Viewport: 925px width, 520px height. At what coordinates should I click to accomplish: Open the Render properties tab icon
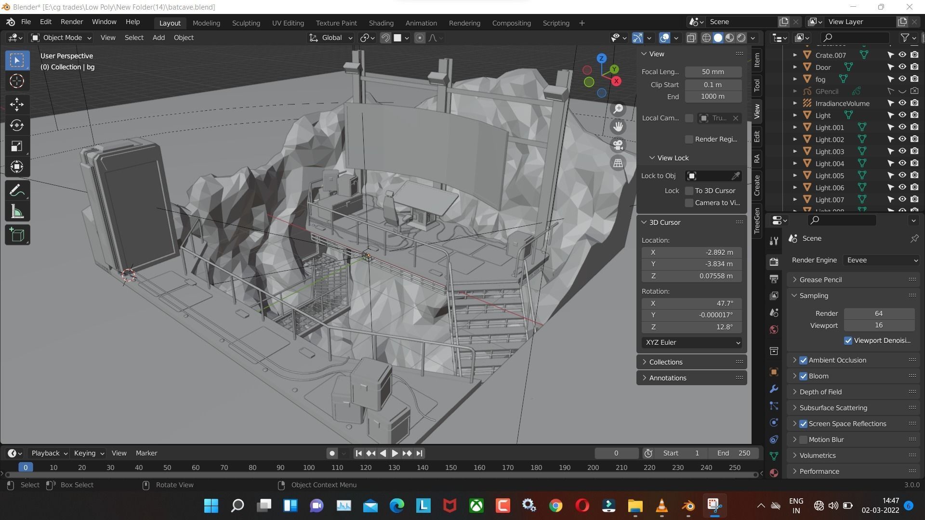pos(774,262)
